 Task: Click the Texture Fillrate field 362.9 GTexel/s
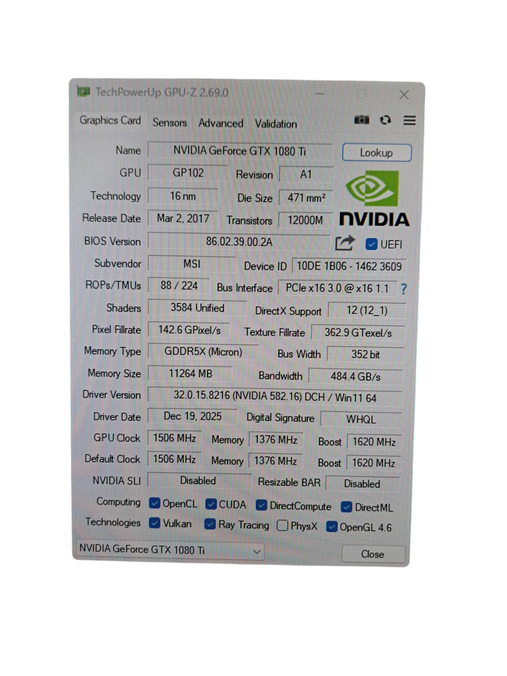pyautogui.click(x=358, y=333)
